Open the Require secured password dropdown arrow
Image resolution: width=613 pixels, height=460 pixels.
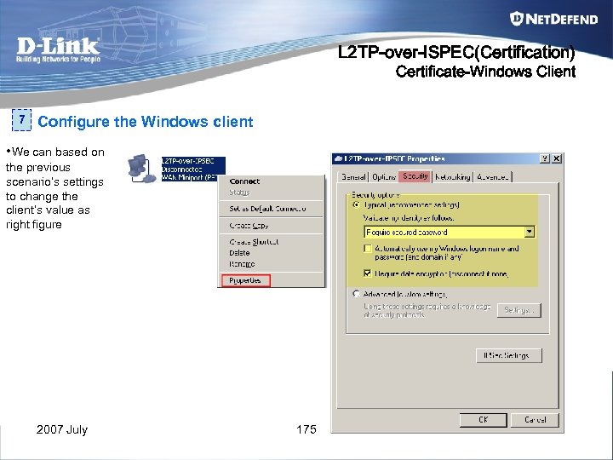(x=530, y=232)
